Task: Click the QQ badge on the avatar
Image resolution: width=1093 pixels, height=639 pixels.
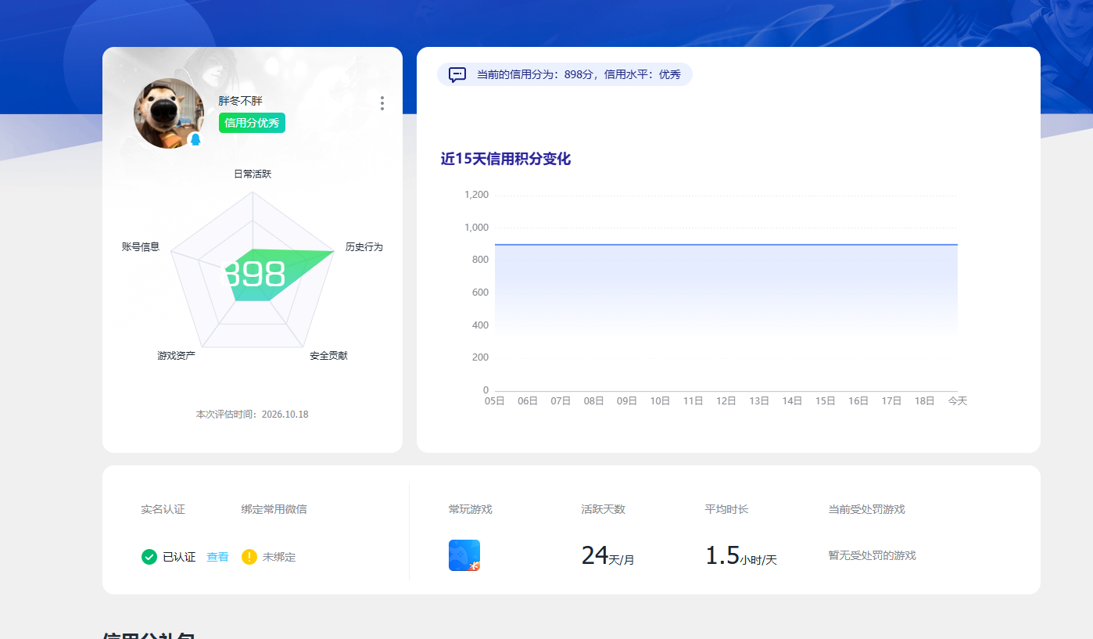Action: [x=195, y=139]
